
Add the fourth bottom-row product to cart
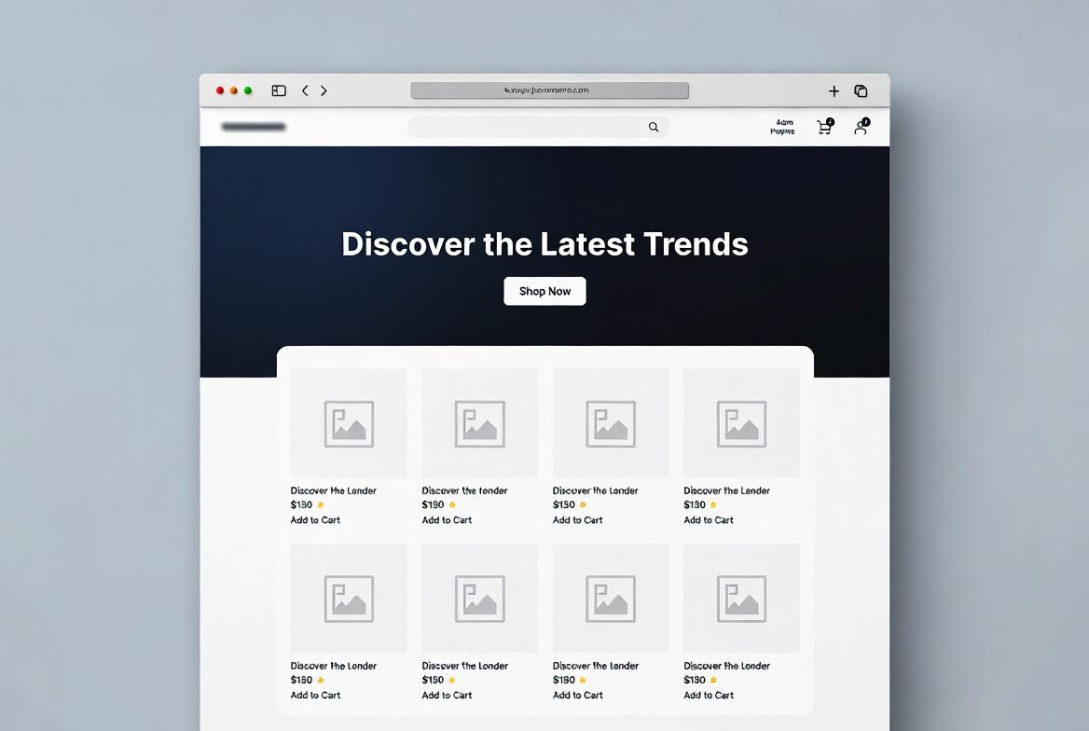[709, 695]
